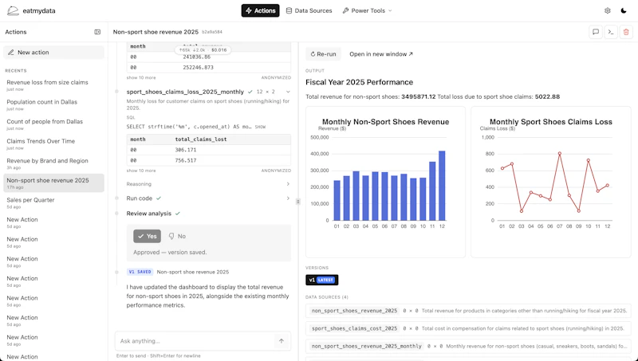638x361 pixels.
Task: Open the comment chat icon
Action: tap(596, 32)
